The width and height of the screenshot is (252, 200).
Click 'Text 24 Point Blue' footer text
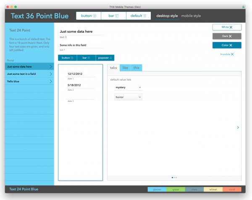coord(24,189)
